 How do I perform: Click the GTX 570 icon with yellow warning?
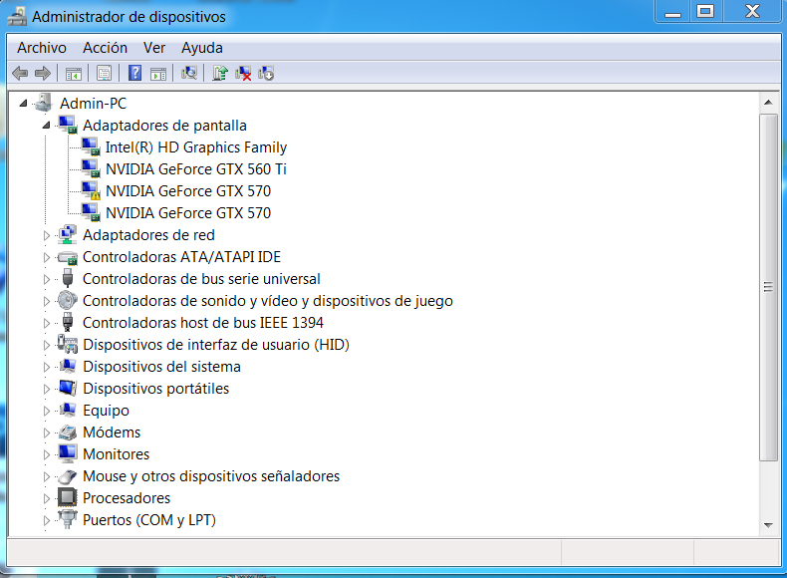click(x=91, y=190)
